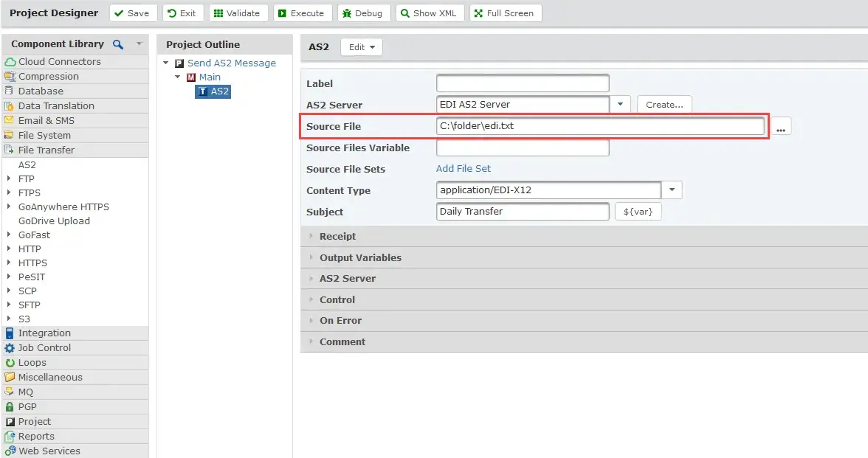Image resolution: width=868 pixels, height=458 pixels.
Task: Open the Email & SMS category
Action: [x=46, y=120]
